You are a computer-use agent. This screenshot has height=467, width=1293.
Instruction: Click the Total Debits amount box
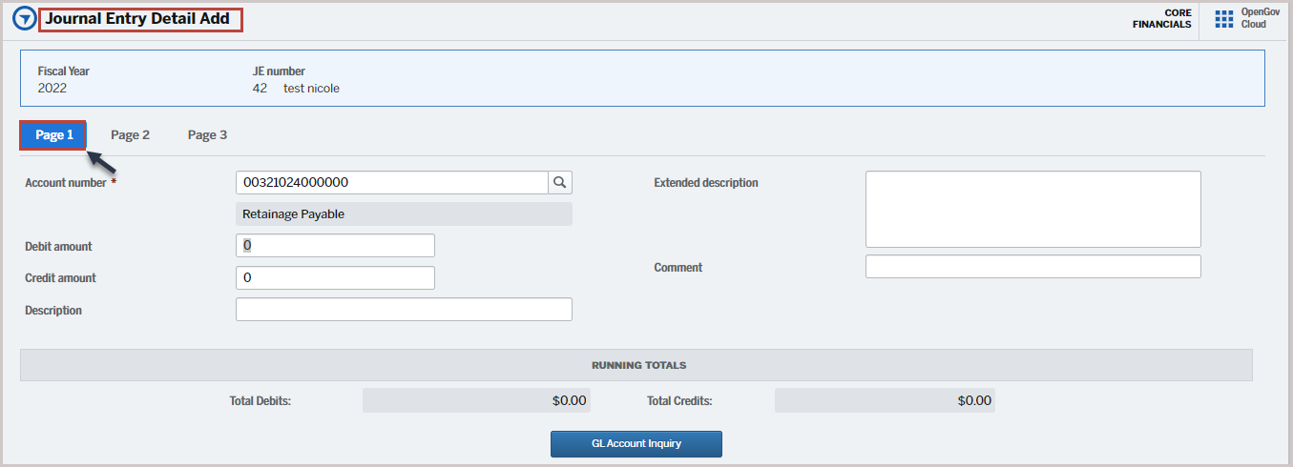pos(476,400)
